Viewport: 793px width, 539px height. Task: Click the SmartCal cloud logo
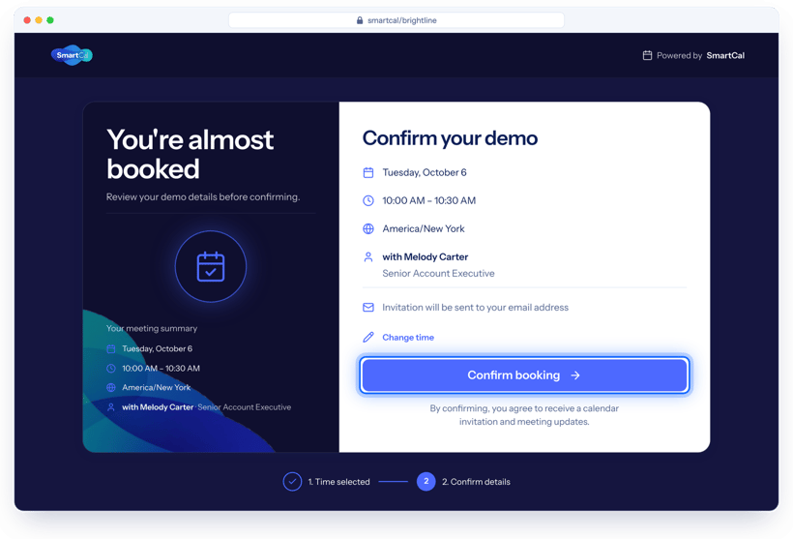72,55
